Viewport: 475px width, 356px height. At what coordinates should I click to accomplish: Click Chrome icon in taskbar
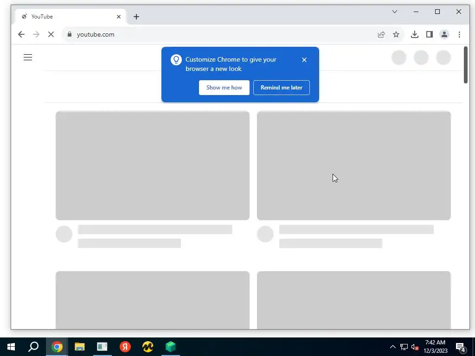coord(57,347)
